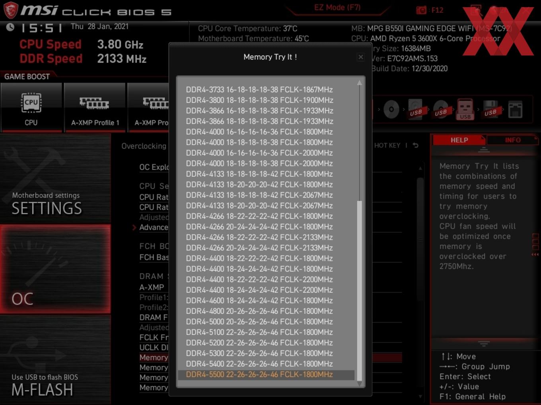Select DDR4-4266 20-24-24-24-42 FCLK-1800MHz

(259, 227)
